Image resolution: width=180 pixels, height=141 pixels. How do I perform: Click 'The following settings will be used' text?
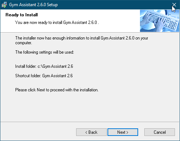click(x=44, y=52)
